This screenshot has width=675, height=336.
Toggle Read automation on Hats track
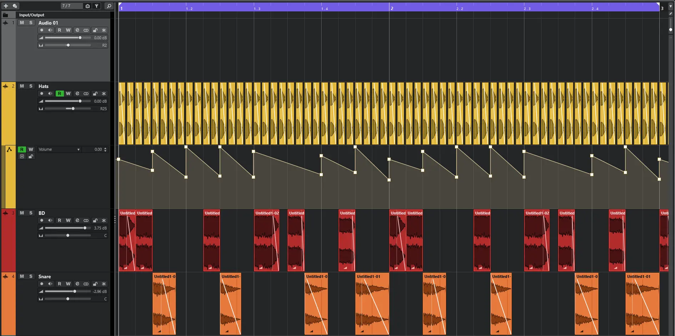59,94
